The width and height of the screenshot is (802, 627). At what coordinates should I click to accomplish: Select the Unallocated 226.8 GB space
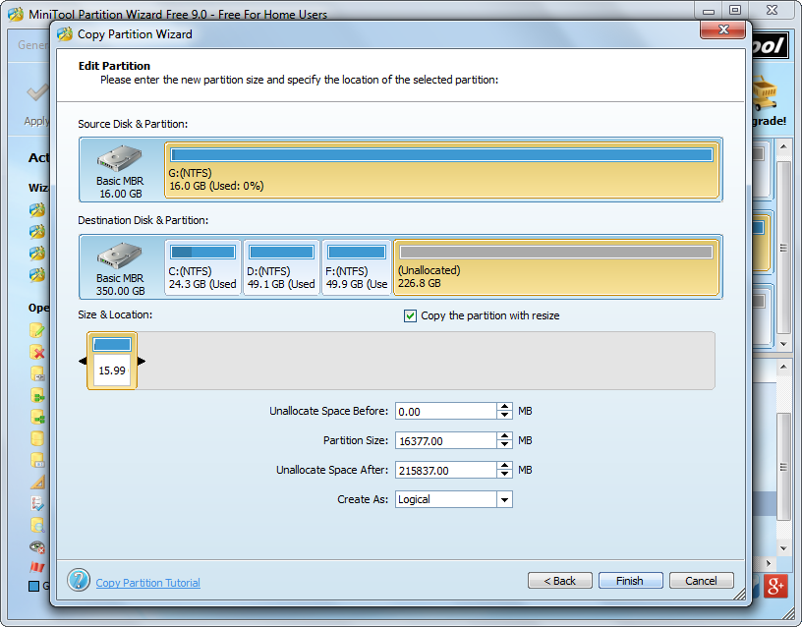click(556, 267)
